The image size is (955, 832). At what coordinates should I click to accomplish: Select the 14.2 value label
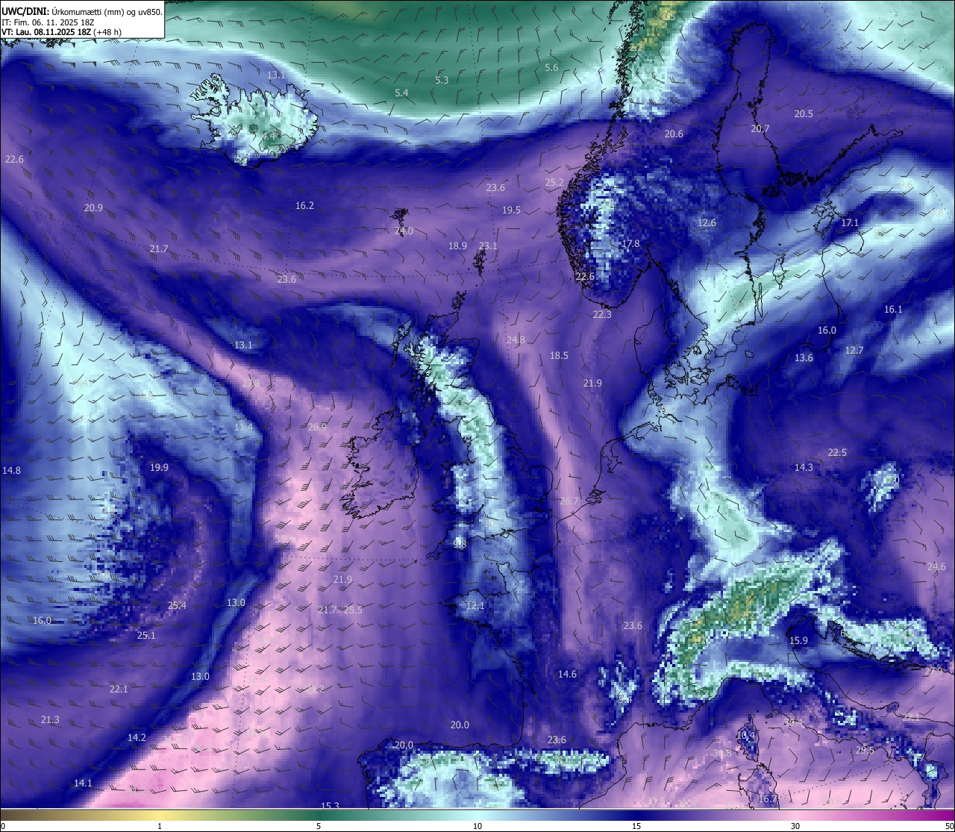tap(137, 738)
